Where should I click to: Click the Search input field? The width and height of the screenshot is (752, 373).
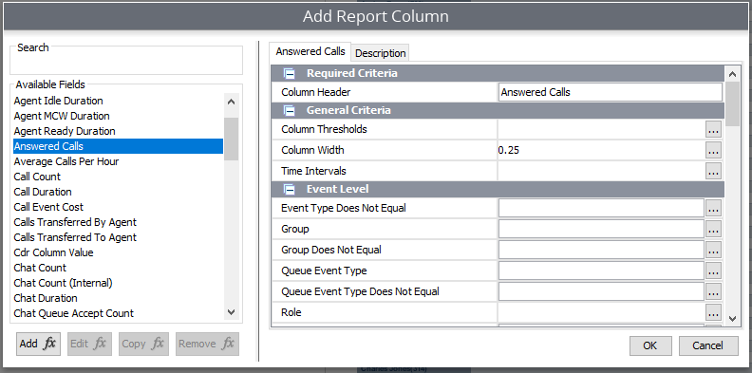(x=126, y=64)
